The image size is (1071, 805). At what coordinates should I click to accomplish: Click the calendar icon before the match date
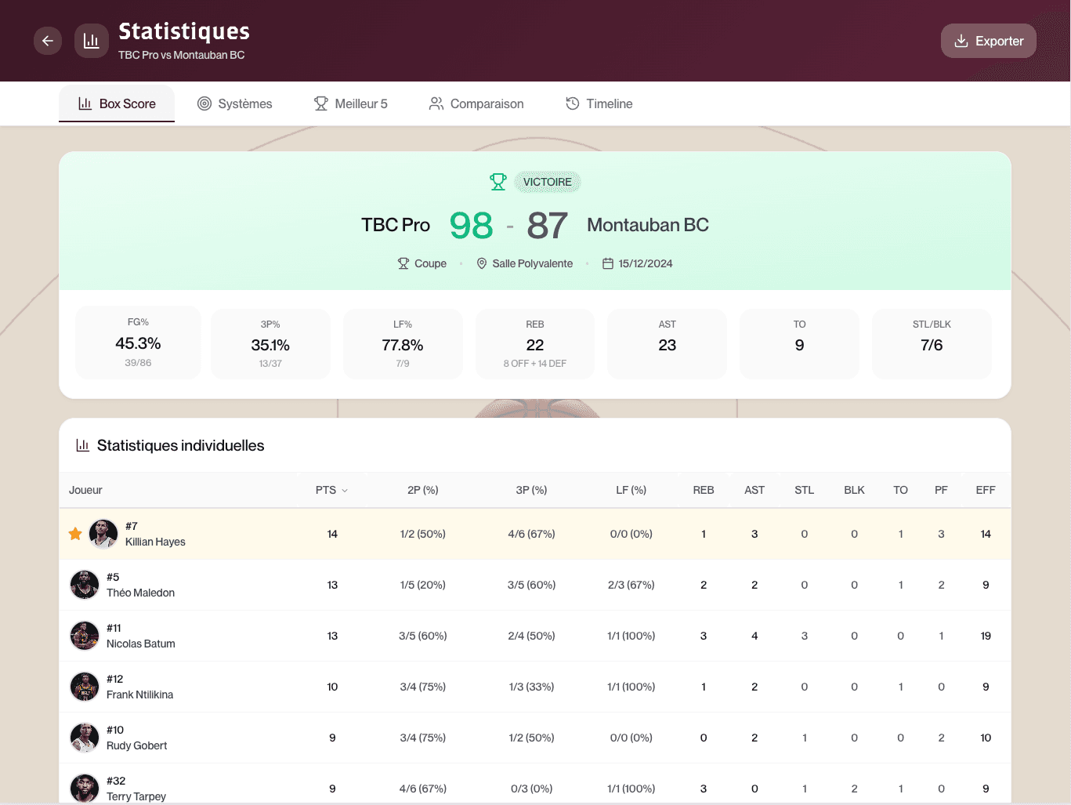tap(608, 263)
